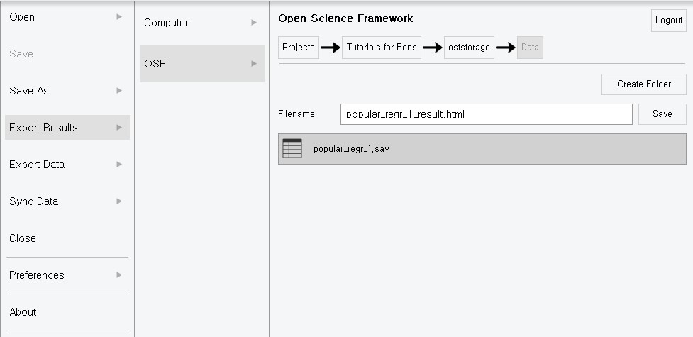
Task: Expand the Export Results submenu arrow
Action: [119, 127]
